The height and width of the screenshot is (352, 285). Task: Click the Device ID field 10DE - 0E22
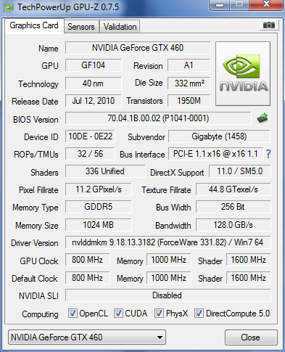click(90, 136)
